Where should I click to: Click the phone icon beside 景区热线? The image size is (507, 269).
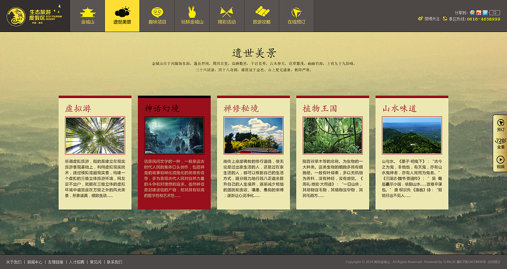click(x=445, y=19)
